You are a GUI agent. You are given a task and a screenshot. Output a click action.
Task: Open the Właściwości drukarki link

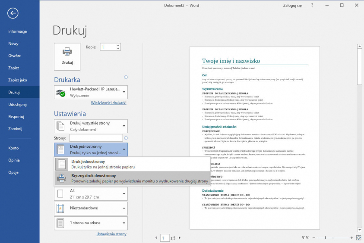click(108, 103)
